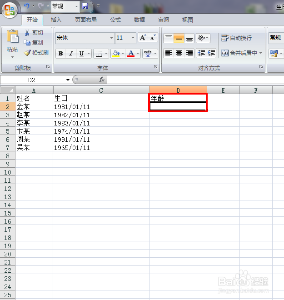The height and width of the screenshot is (300, 284).
Task: Open the 常规 style dropdown in the title bar
Action: tap(76, 6)
